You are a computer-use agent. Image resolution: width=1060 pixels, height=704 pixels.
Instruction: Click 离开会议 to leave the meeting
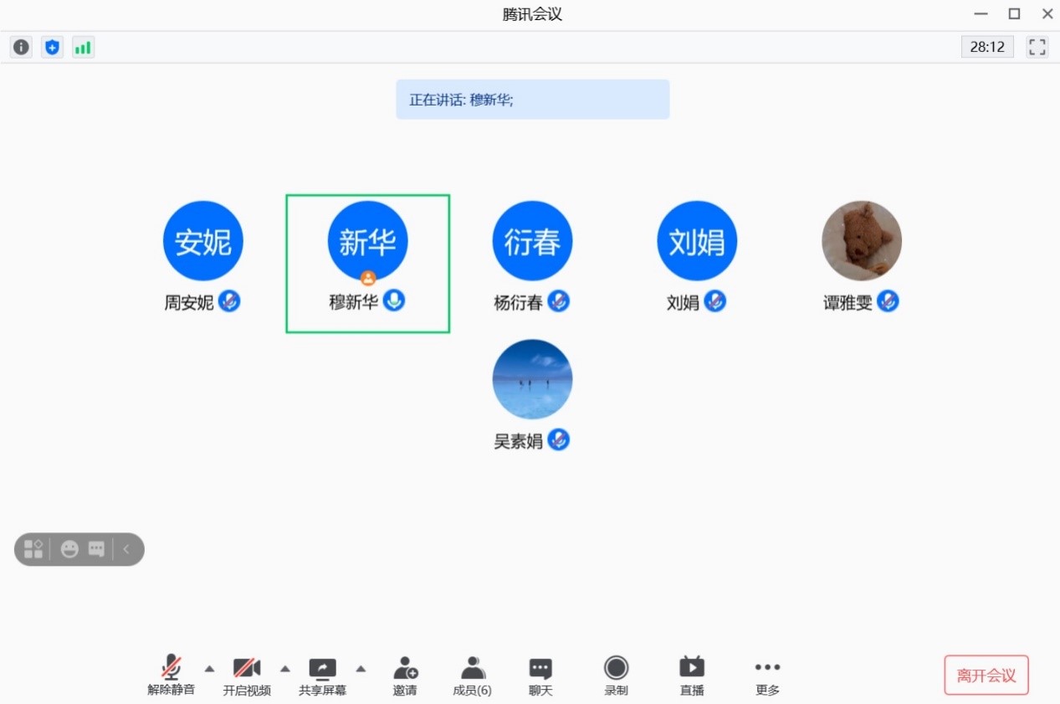(986, 675)
